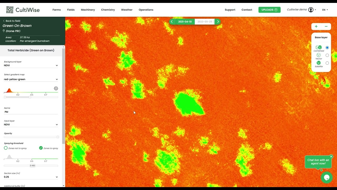The width and height of the screenshot is (337, 190).
Task: Select the 2021-04-10 date
Action: (185, 22)
